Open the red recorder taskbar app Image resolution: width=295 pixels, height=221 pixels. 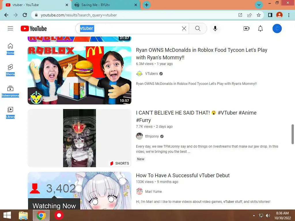(x=59, y=215)
